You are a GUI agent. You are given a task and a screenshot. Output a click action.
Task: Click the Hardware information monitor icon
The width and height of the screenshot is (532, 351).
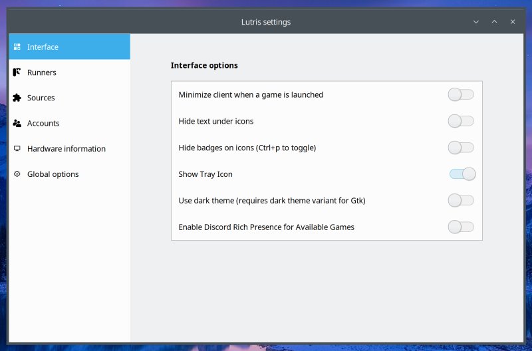[x=17, y=148]
